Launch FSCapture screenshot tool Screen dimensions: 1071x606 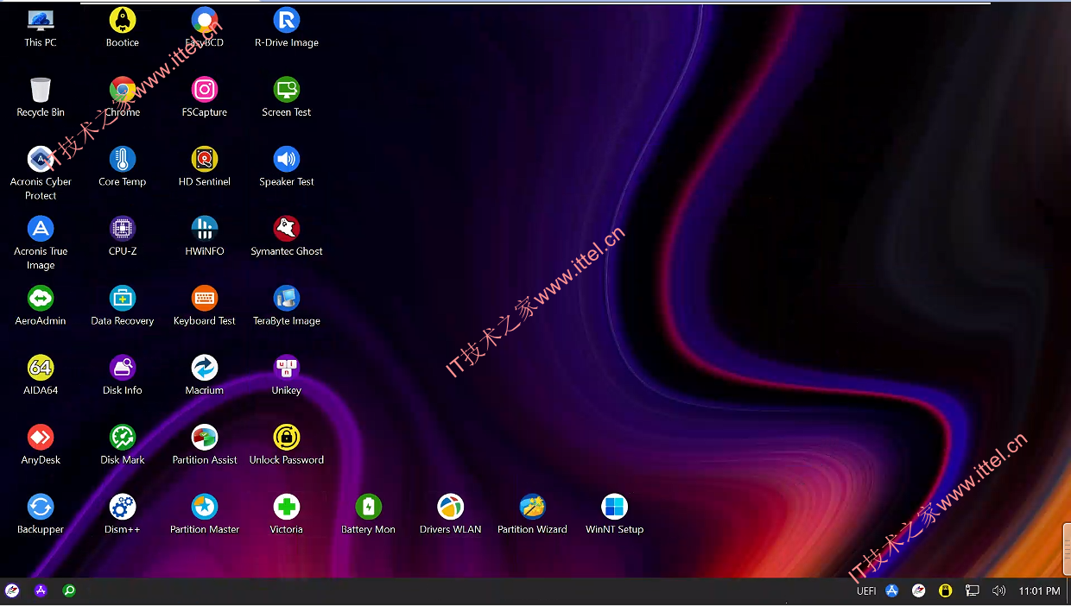tap(205, 97)
